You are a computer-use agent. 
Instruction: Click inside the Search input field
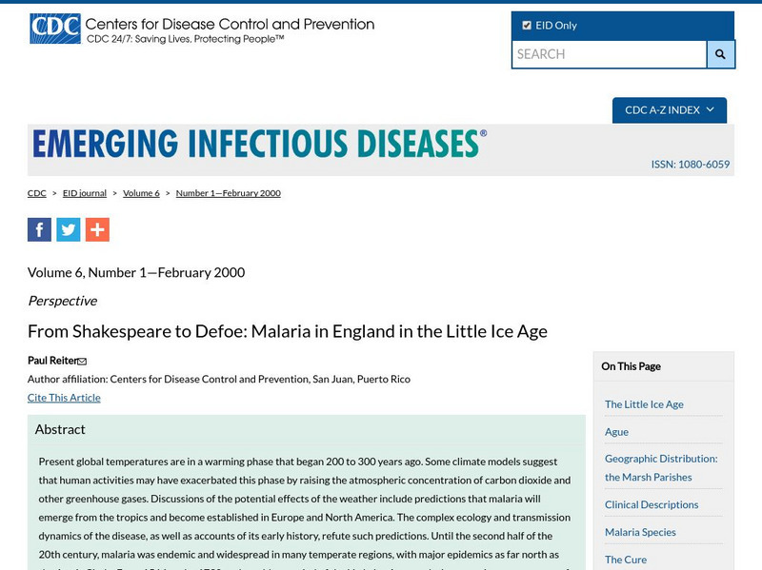click(609, 54)
